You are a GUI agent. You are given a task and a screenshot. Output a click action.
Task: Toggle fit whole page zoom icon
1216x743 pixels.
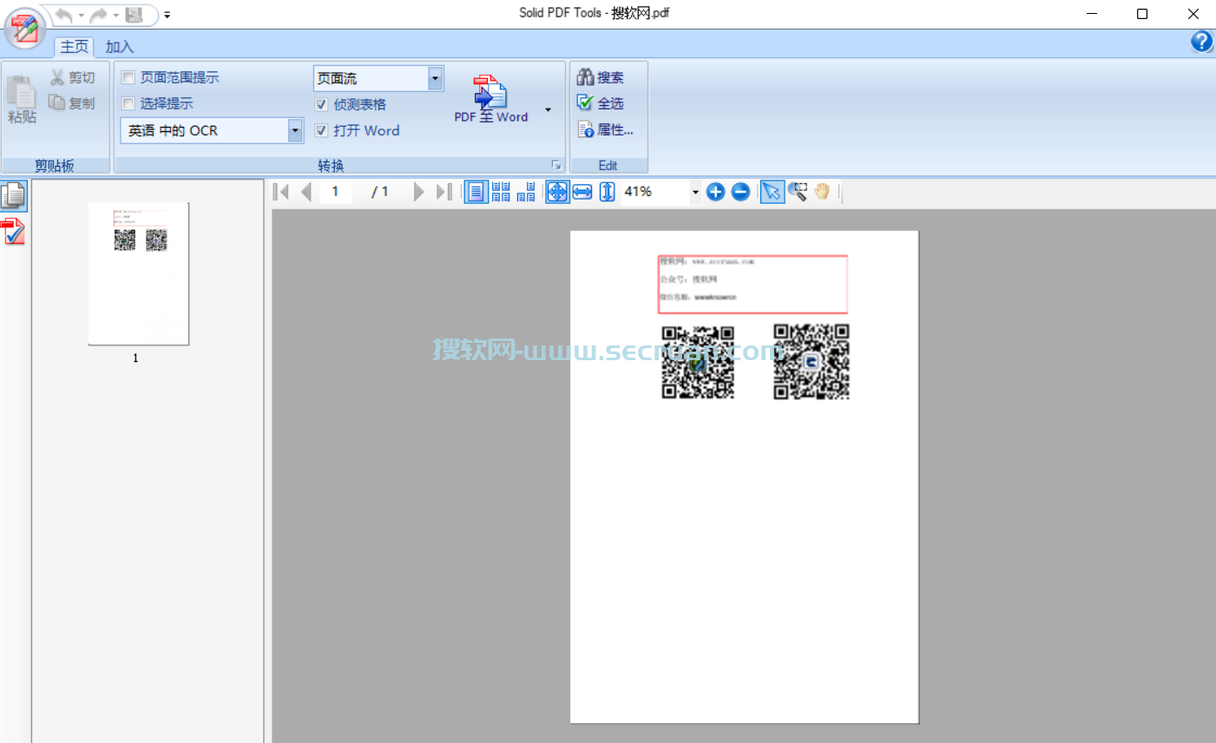point(557,192)
